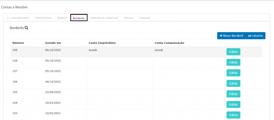This screenshot has width=274, height=120.
Task: Select the sicoob Conta Empréstimo cell
Action: point(93,50)
